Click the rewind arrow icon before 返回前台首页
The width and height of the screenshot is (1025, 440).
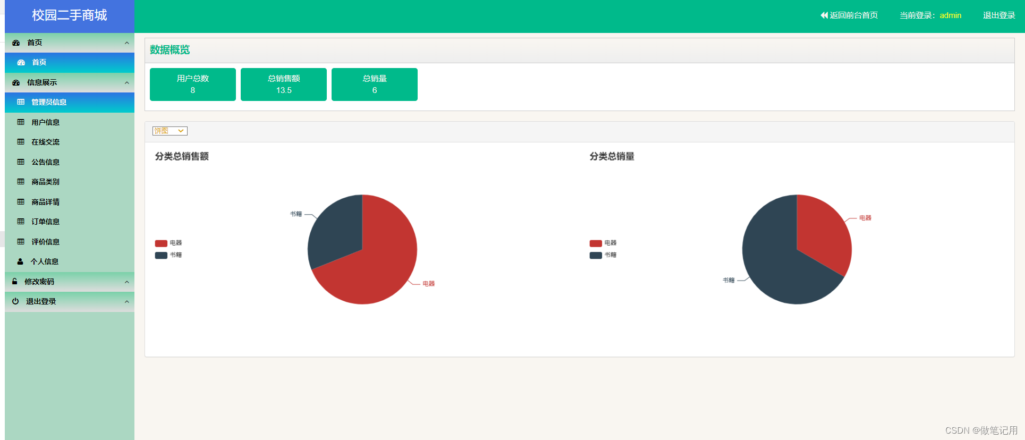[x=824, y=15]
